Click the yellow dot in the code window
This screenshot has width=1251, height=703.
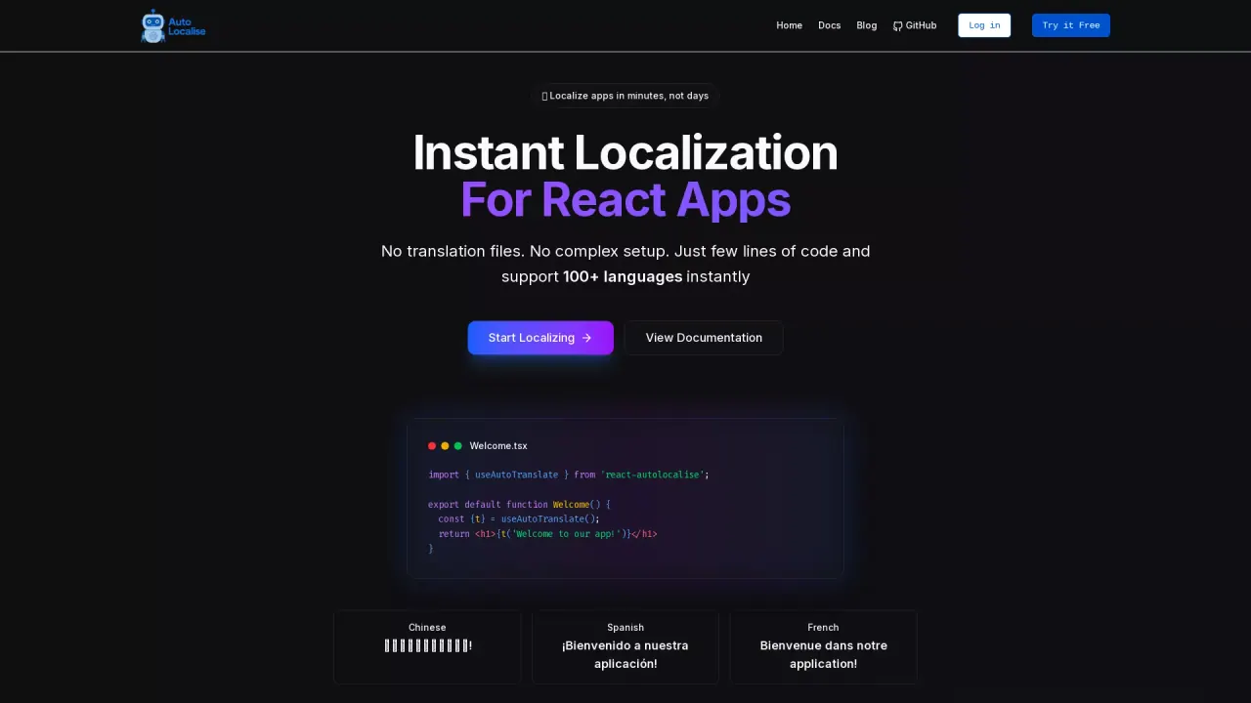pyautogui.click(x=445, y=446)
